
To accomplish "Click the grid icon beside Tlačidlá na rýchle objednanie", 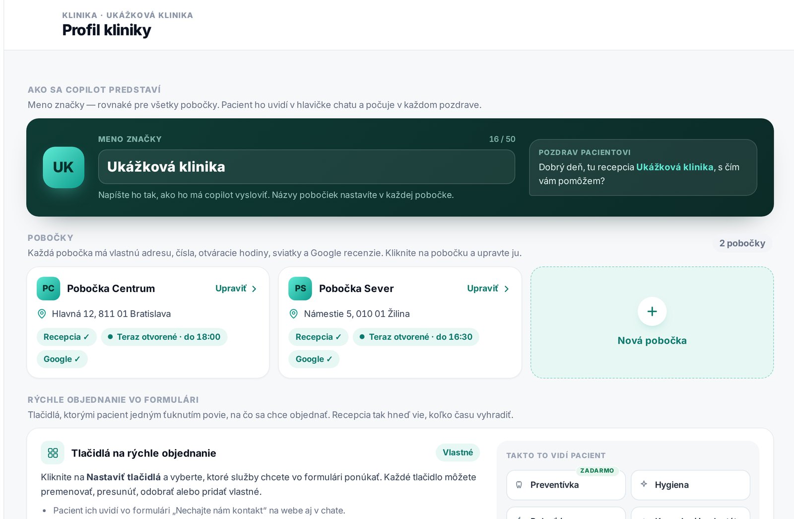I will pyautogui.click(x=53, y=452).
